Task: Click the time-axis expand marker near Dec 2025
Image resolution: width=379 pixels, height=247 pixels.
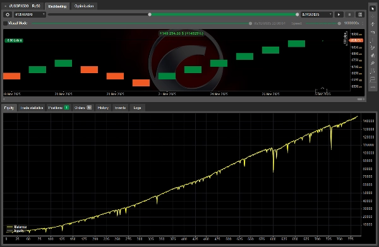Action: (x=322, y=88)
